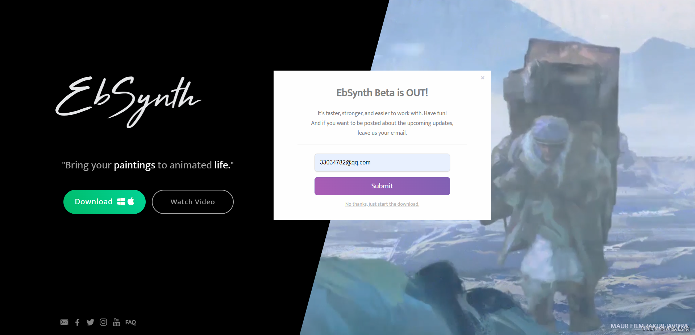
Task: Open the email envelope contact icon
Action: click(x=64, y=322)
